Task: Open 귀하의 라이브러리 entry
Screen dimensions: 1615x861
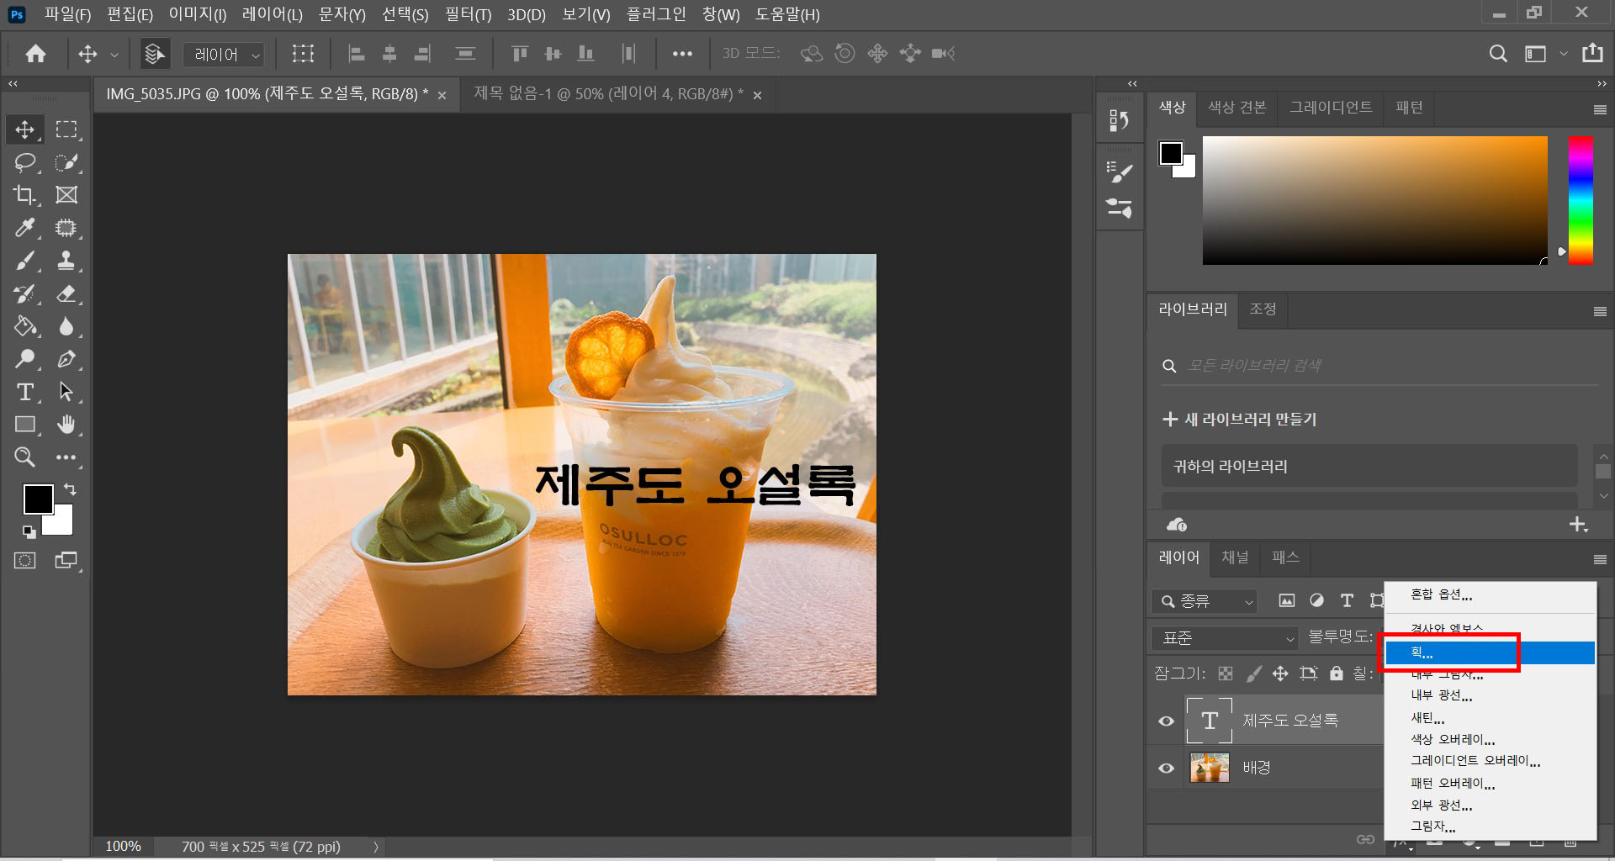Action: (1369, 466)
